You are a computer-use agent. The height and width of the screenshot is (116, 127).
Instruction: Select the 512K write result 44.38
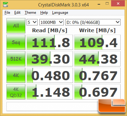(x=97, y=59)
